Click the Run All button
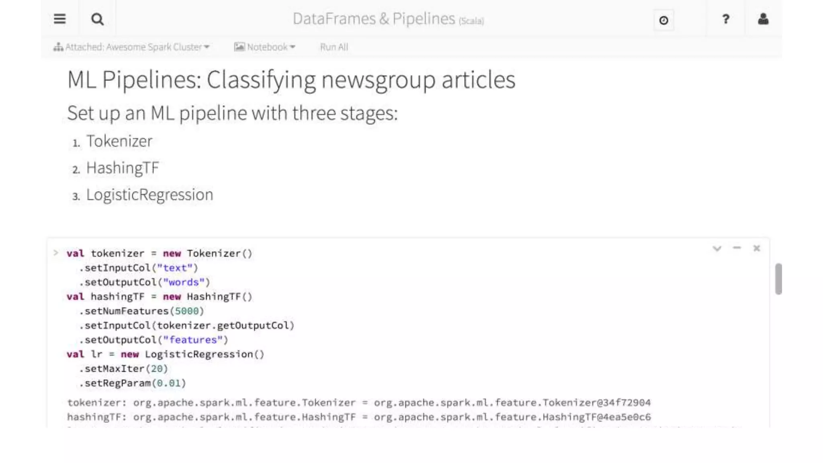This screenshot has height=463, width=823. (x=334, y=47)
